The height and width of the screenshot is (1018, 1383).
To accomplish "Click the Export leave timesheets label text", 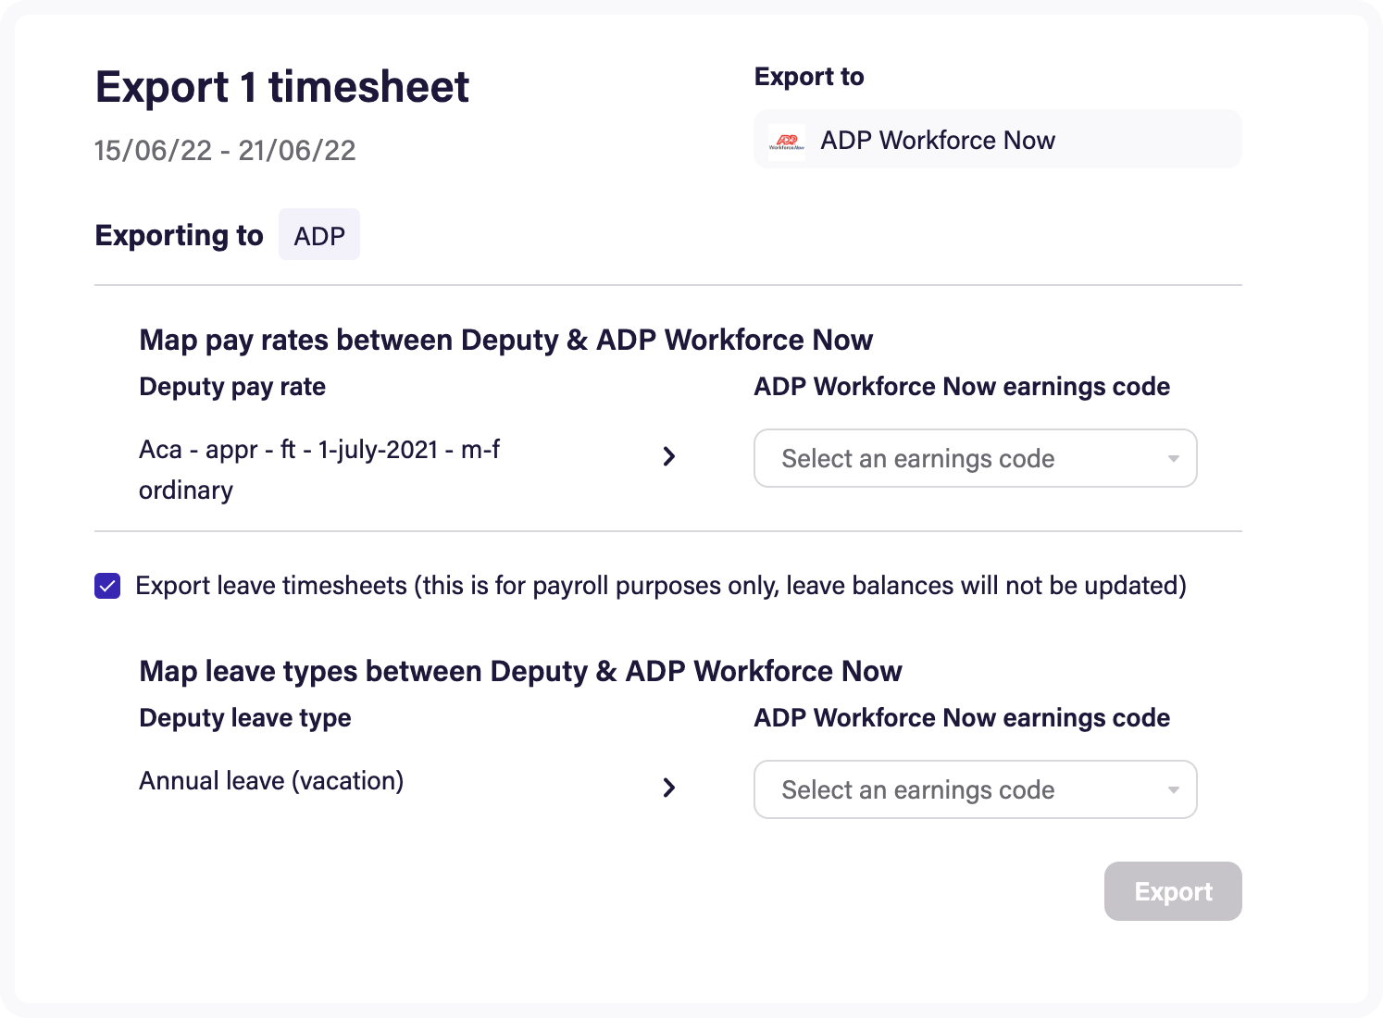I will click(661, 586).
